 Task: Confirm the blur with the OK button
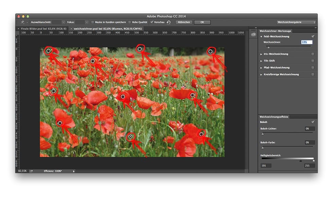coord(202,22)
